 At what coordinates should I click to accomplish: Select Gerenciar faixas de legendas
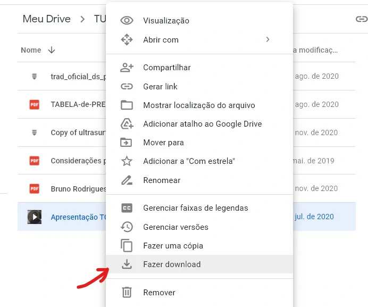[199, 208]
